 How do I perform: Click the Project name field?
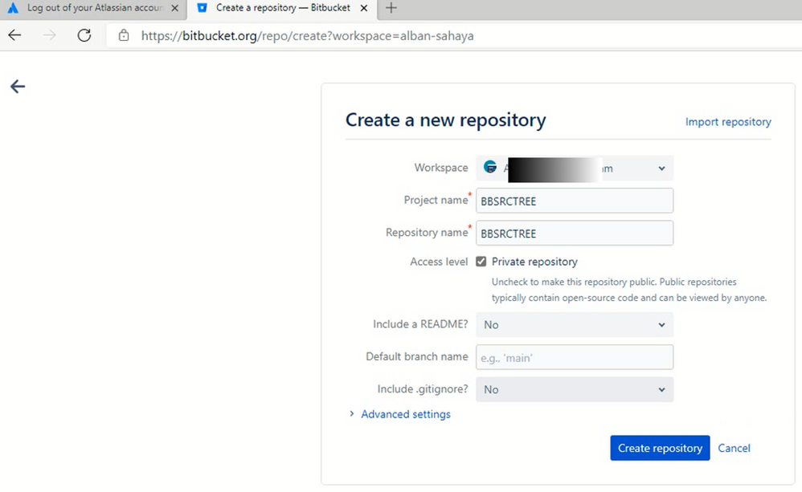point(575,201)
